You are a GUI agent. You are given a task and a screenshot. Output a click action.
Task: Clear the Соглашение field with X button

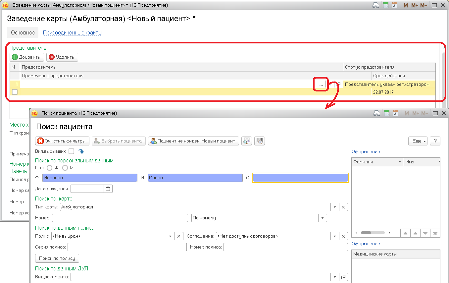coord(343,236)
